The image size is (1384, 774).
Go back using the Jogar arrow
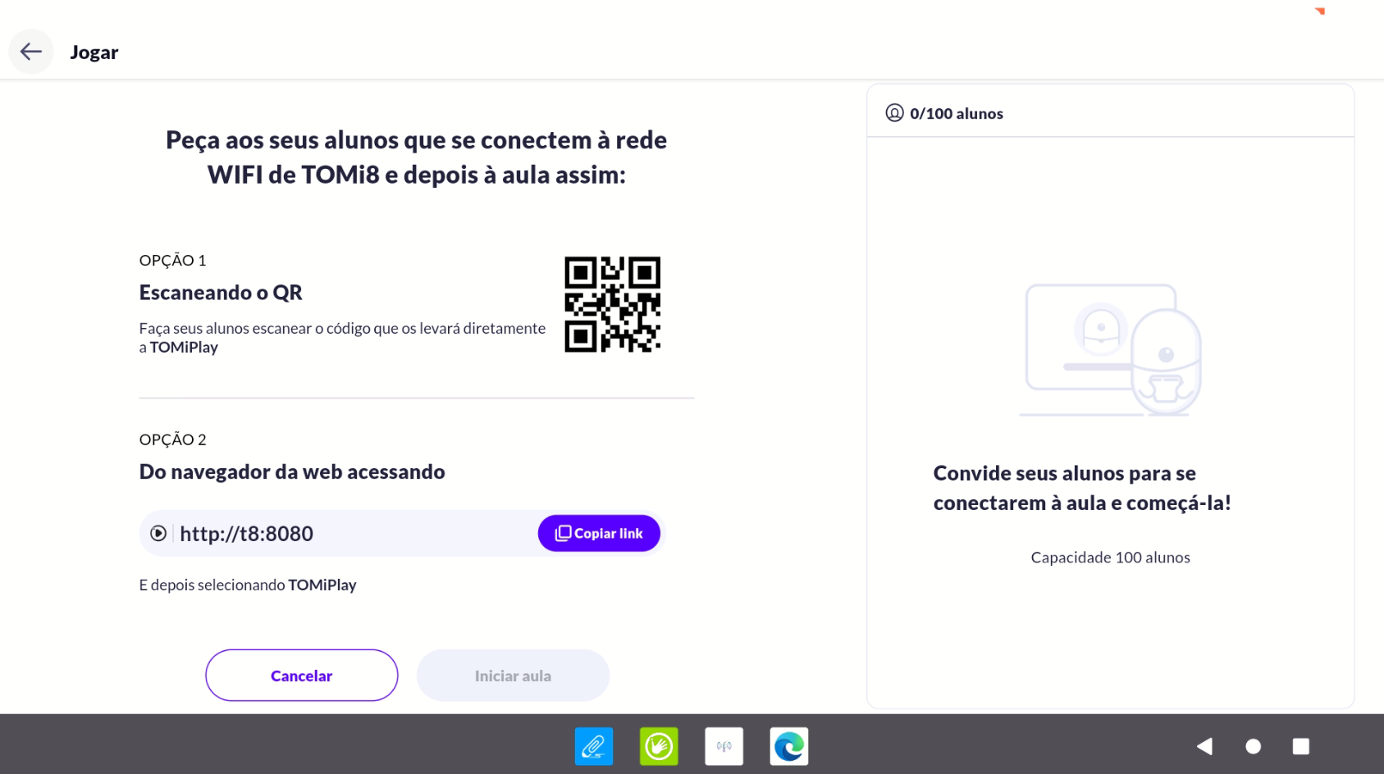point(31,52)
